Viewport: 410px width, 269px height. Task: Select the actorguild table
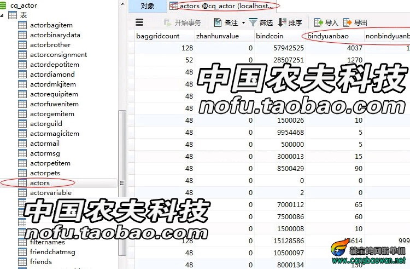point(46,124)
